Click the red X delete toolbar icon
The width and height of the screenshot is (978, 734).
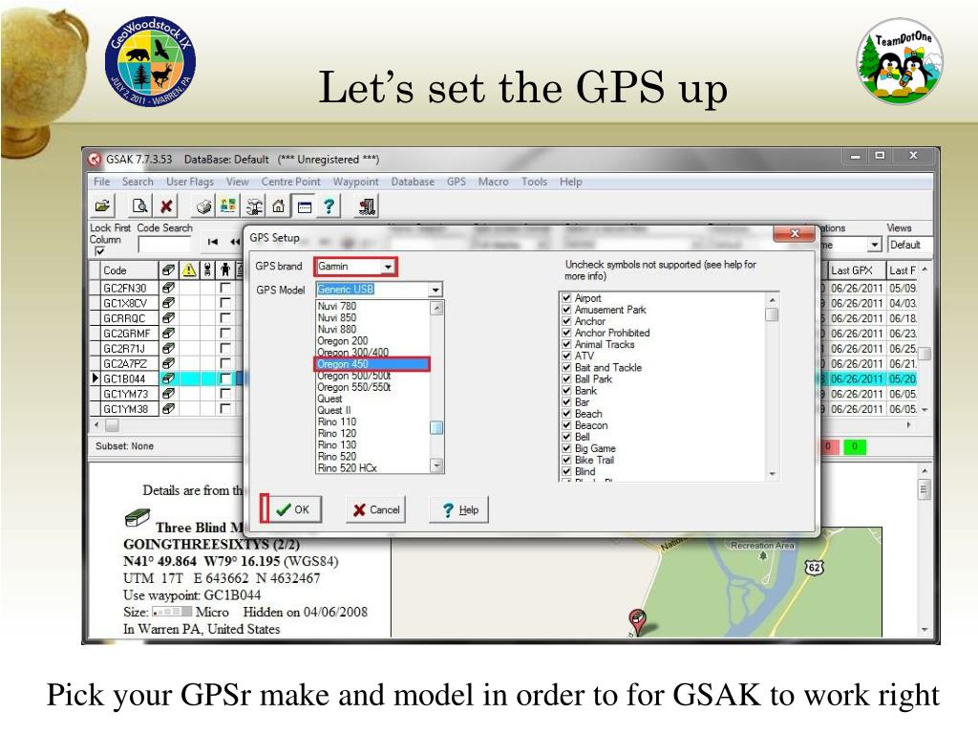click(x=166, y=206)
